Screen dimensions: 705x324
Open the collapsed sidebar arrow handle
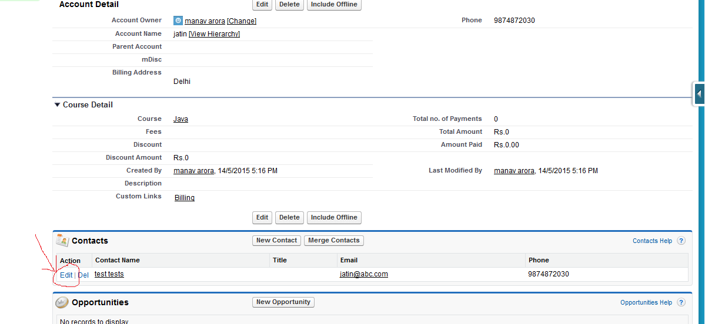coord(699,95)
